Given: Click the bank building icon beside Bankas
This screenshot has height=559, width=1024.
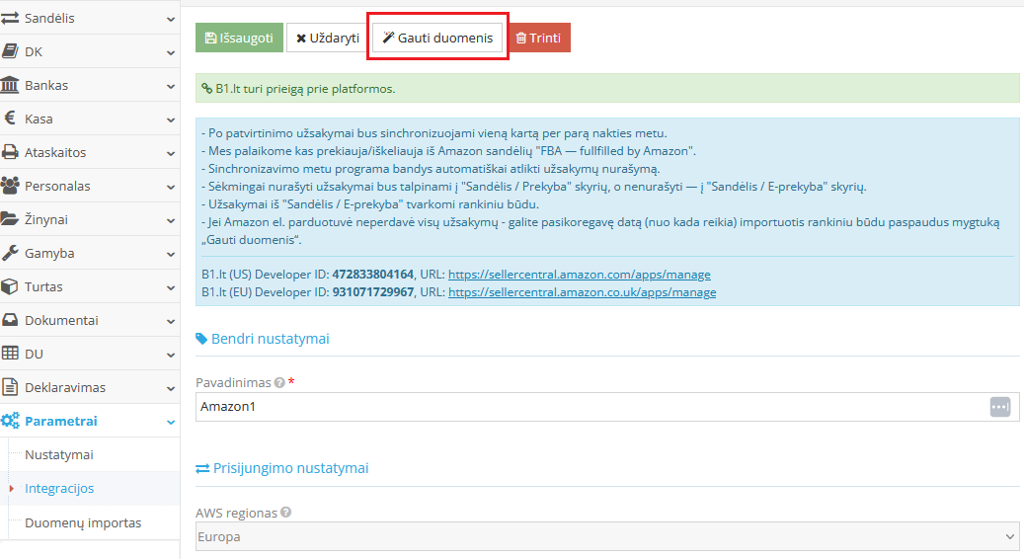Looking at the screenshot, I should 10,85.
